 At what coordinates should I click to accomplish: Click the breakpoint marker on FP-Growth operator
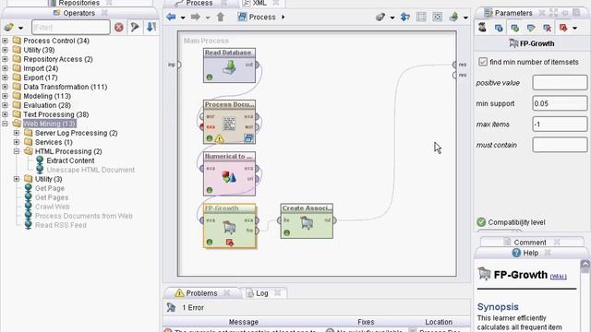230,243
